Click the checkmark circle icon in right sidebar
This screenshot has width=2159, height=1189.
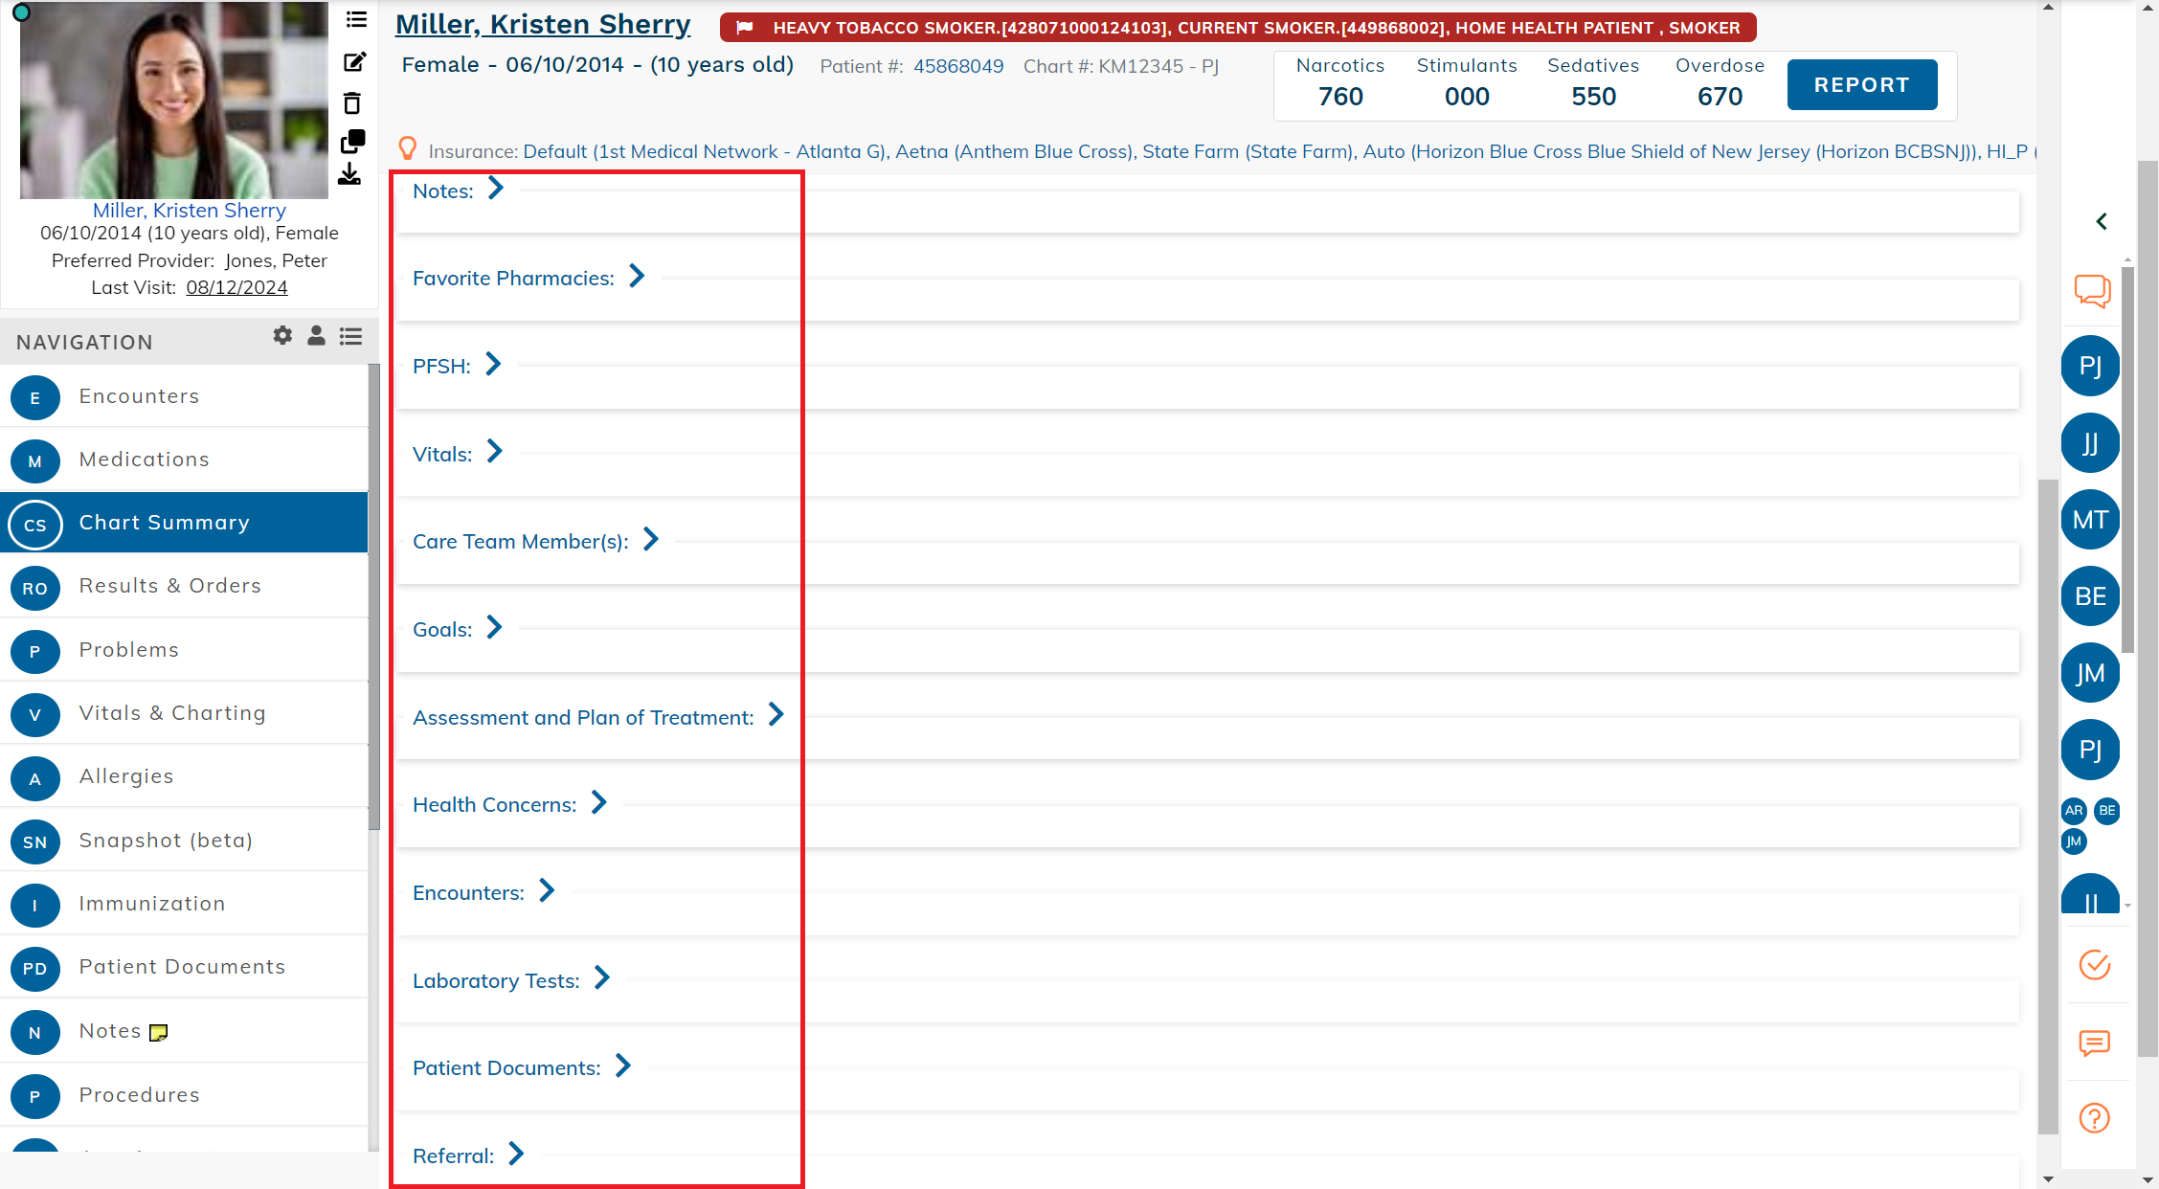pyautogui.click(x=2093, y=966)
